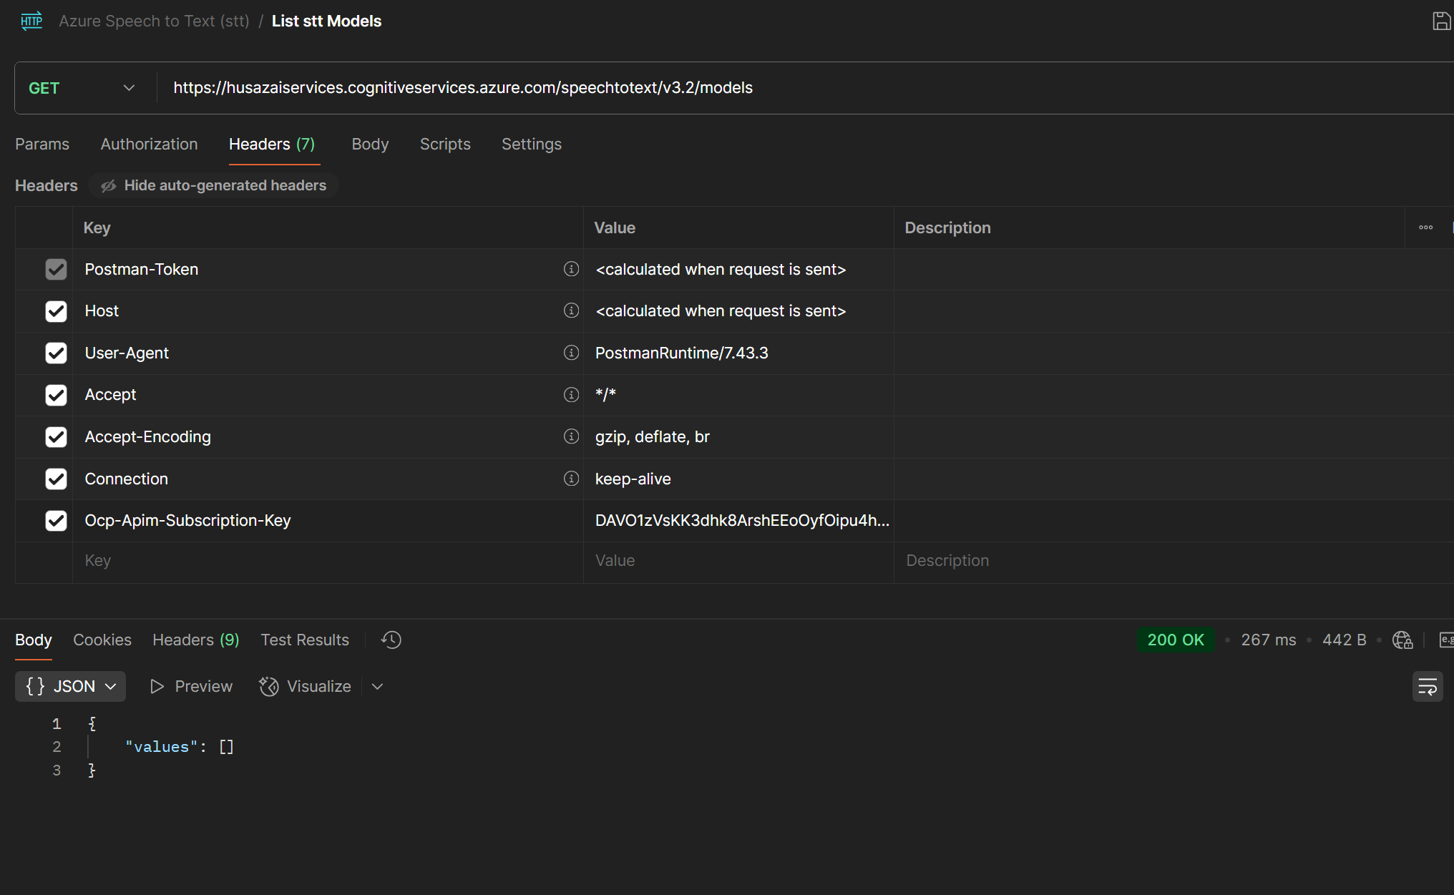Image resolution: width=1454 pixels, height=895 pixels.
Task: Click info icon beside Connection header
Action: point(571,479)
